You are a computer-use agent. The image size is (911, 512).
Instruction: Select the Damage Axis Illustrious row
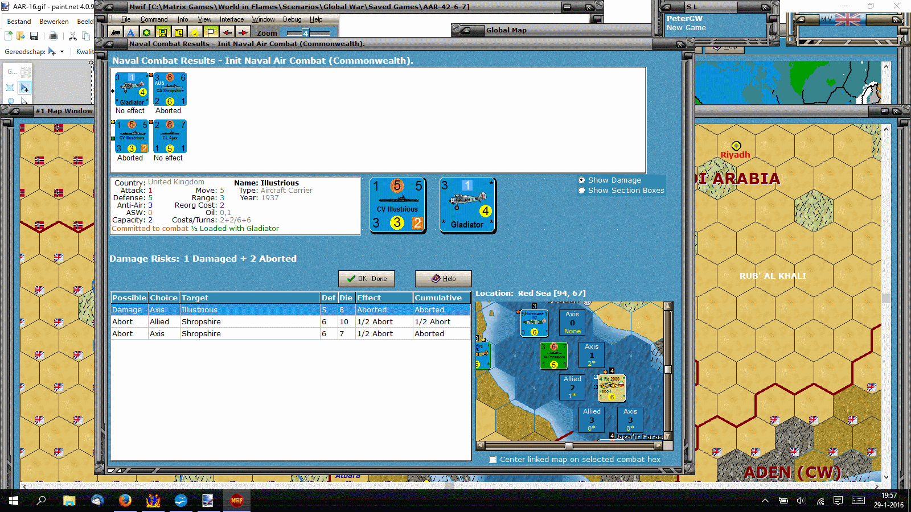tap(290, 310)
